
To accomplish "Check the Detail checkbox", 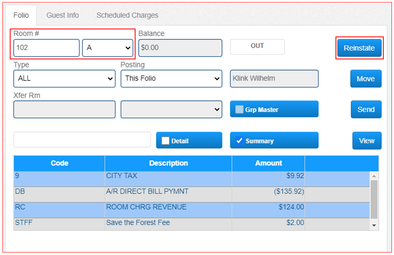I will click(165, 141).
